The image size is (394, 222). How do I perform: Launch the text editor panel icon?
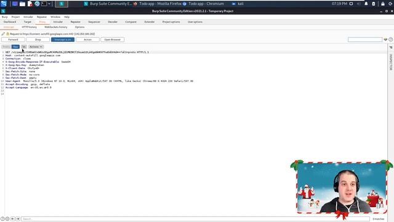[30, 4]
